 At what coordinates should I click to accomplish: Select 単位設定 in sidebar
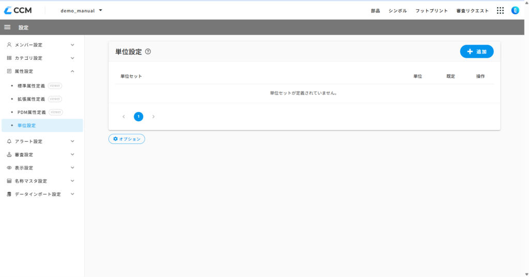(x=42, y=125)
